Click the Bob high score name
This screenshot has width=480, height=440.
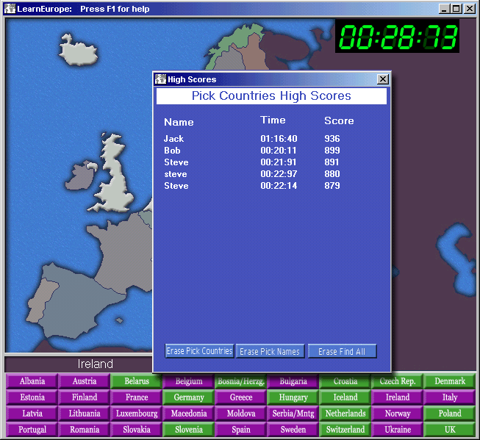(172, 151)
